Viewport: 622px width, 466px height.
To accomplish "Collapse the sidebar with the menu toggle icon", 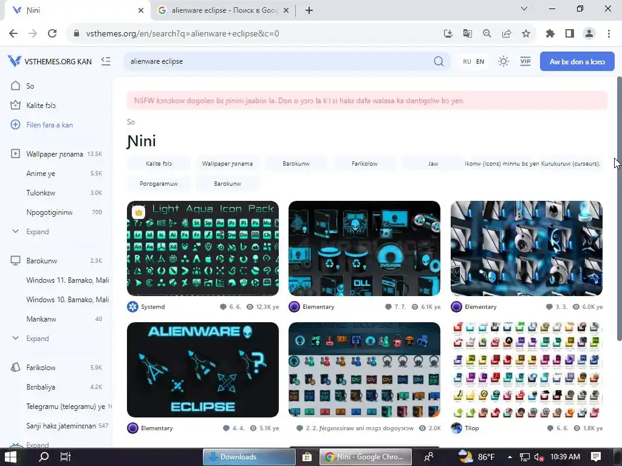I will pos(106,61).
